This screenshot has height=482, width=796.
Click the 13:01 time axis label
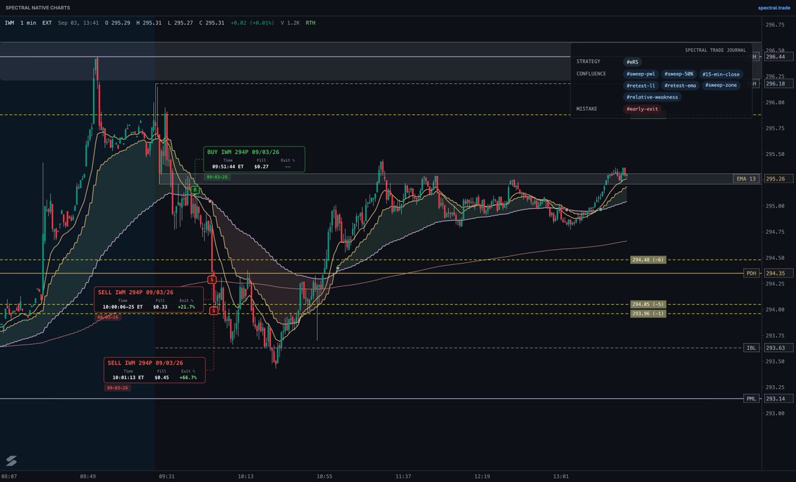pyautogui.click(x=561, y=476)
